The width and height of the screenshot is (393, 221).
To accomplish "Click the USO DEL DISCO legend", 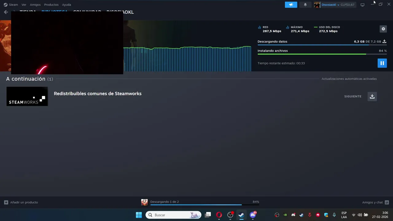I will coord(327,29).
